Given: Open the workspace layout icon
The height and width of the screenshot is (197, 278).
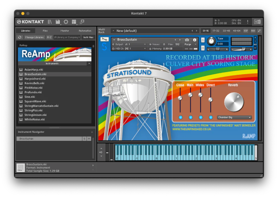Looking at the screenshot, I should pyautogui.click(x=74, y=22).
